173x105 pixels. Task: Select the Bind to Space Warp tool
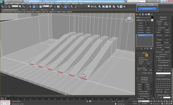9,7
